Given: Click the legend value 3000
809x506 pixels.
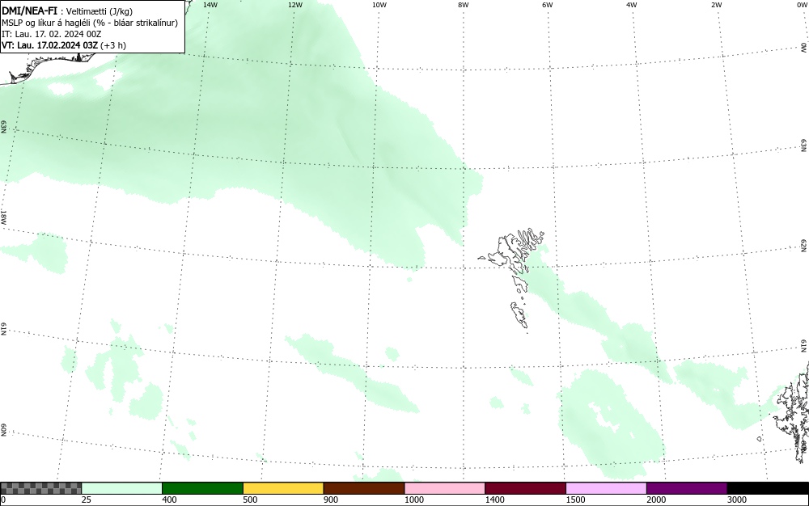Looking at the screenshot, I should point(737,500).
